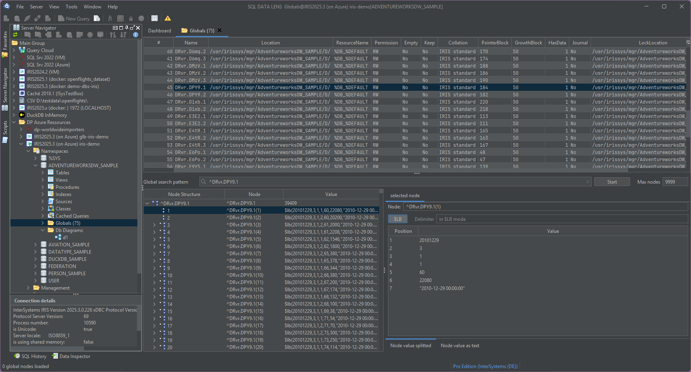Click the blue info icon in Server Navigator
Screen dimensions: 691x372
pos(136,35)
